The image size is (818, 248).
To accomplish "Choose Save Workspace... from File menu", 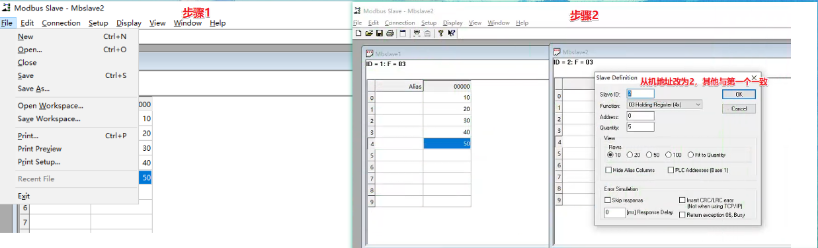I will click(x=49, y=119).
